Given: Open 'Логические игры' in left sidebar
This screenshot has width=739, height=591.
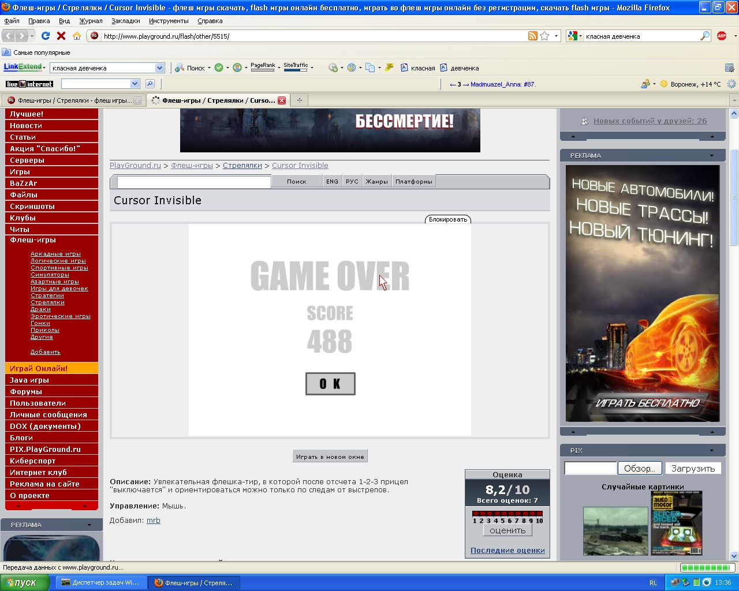Looking at the screenshot, I should pyautogui.click(x=58, y=261).
